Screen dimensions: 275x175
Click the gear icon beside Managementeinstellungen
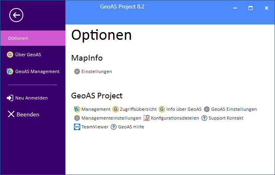pyautogui.click(x=77, y=118)
